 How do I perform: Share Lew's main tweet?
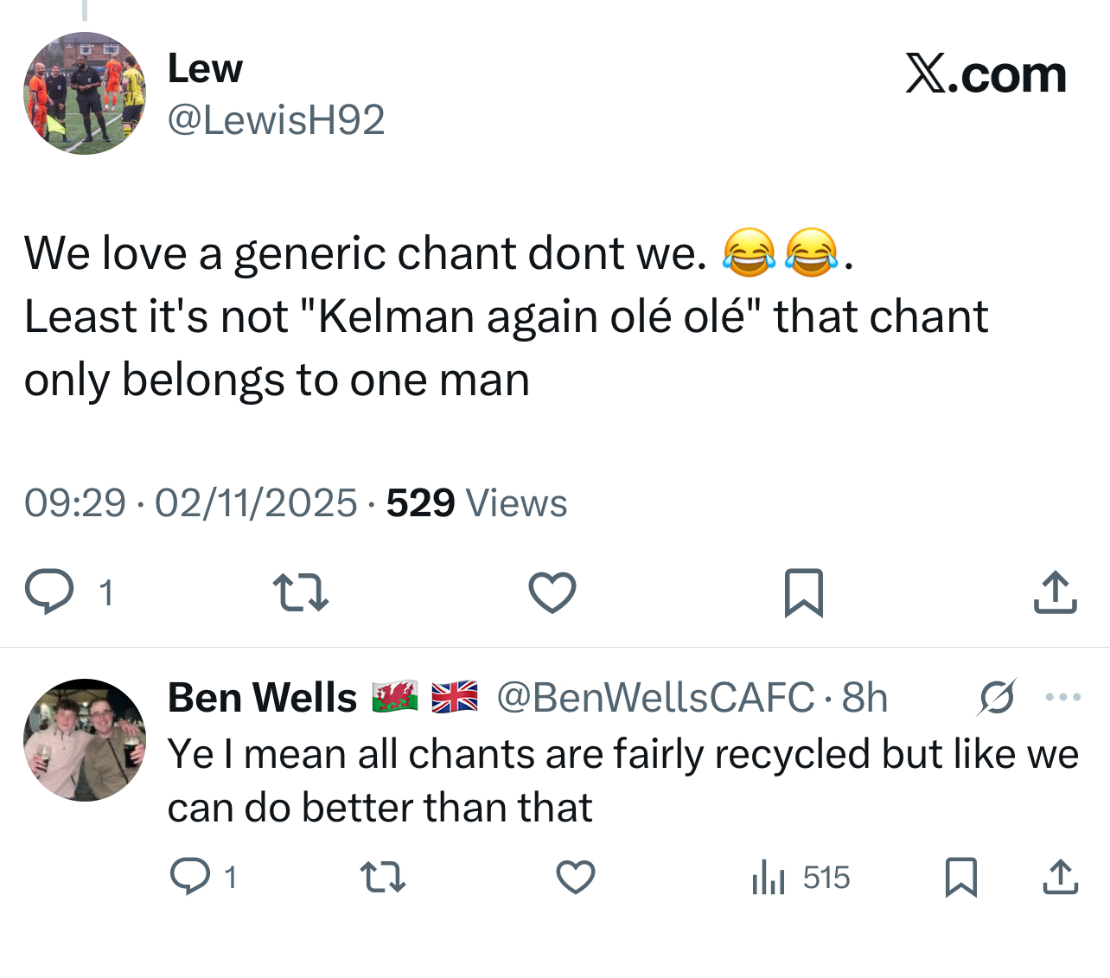(1055, 592)
